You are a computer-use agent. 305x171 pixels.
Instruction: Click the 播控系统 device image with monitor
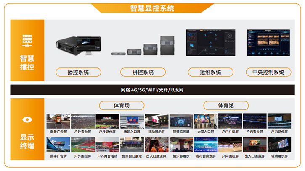[x=78, y=45]
